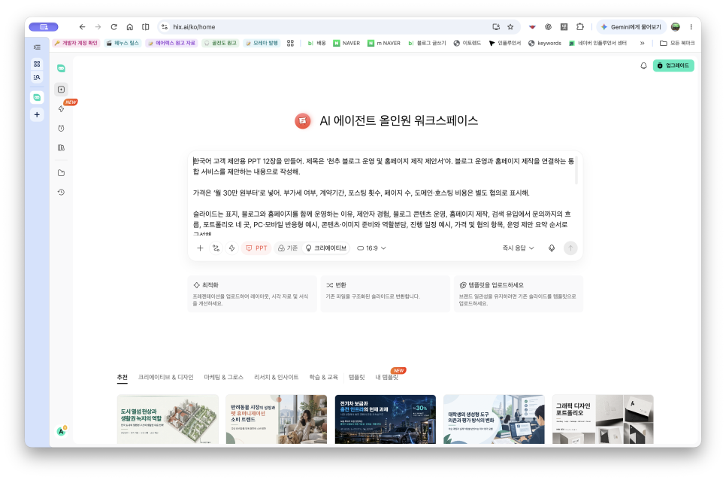This screenshot has width=726, height=480.
Task: Click the site info icon in address bar
Action: click(x=165, y=27)
